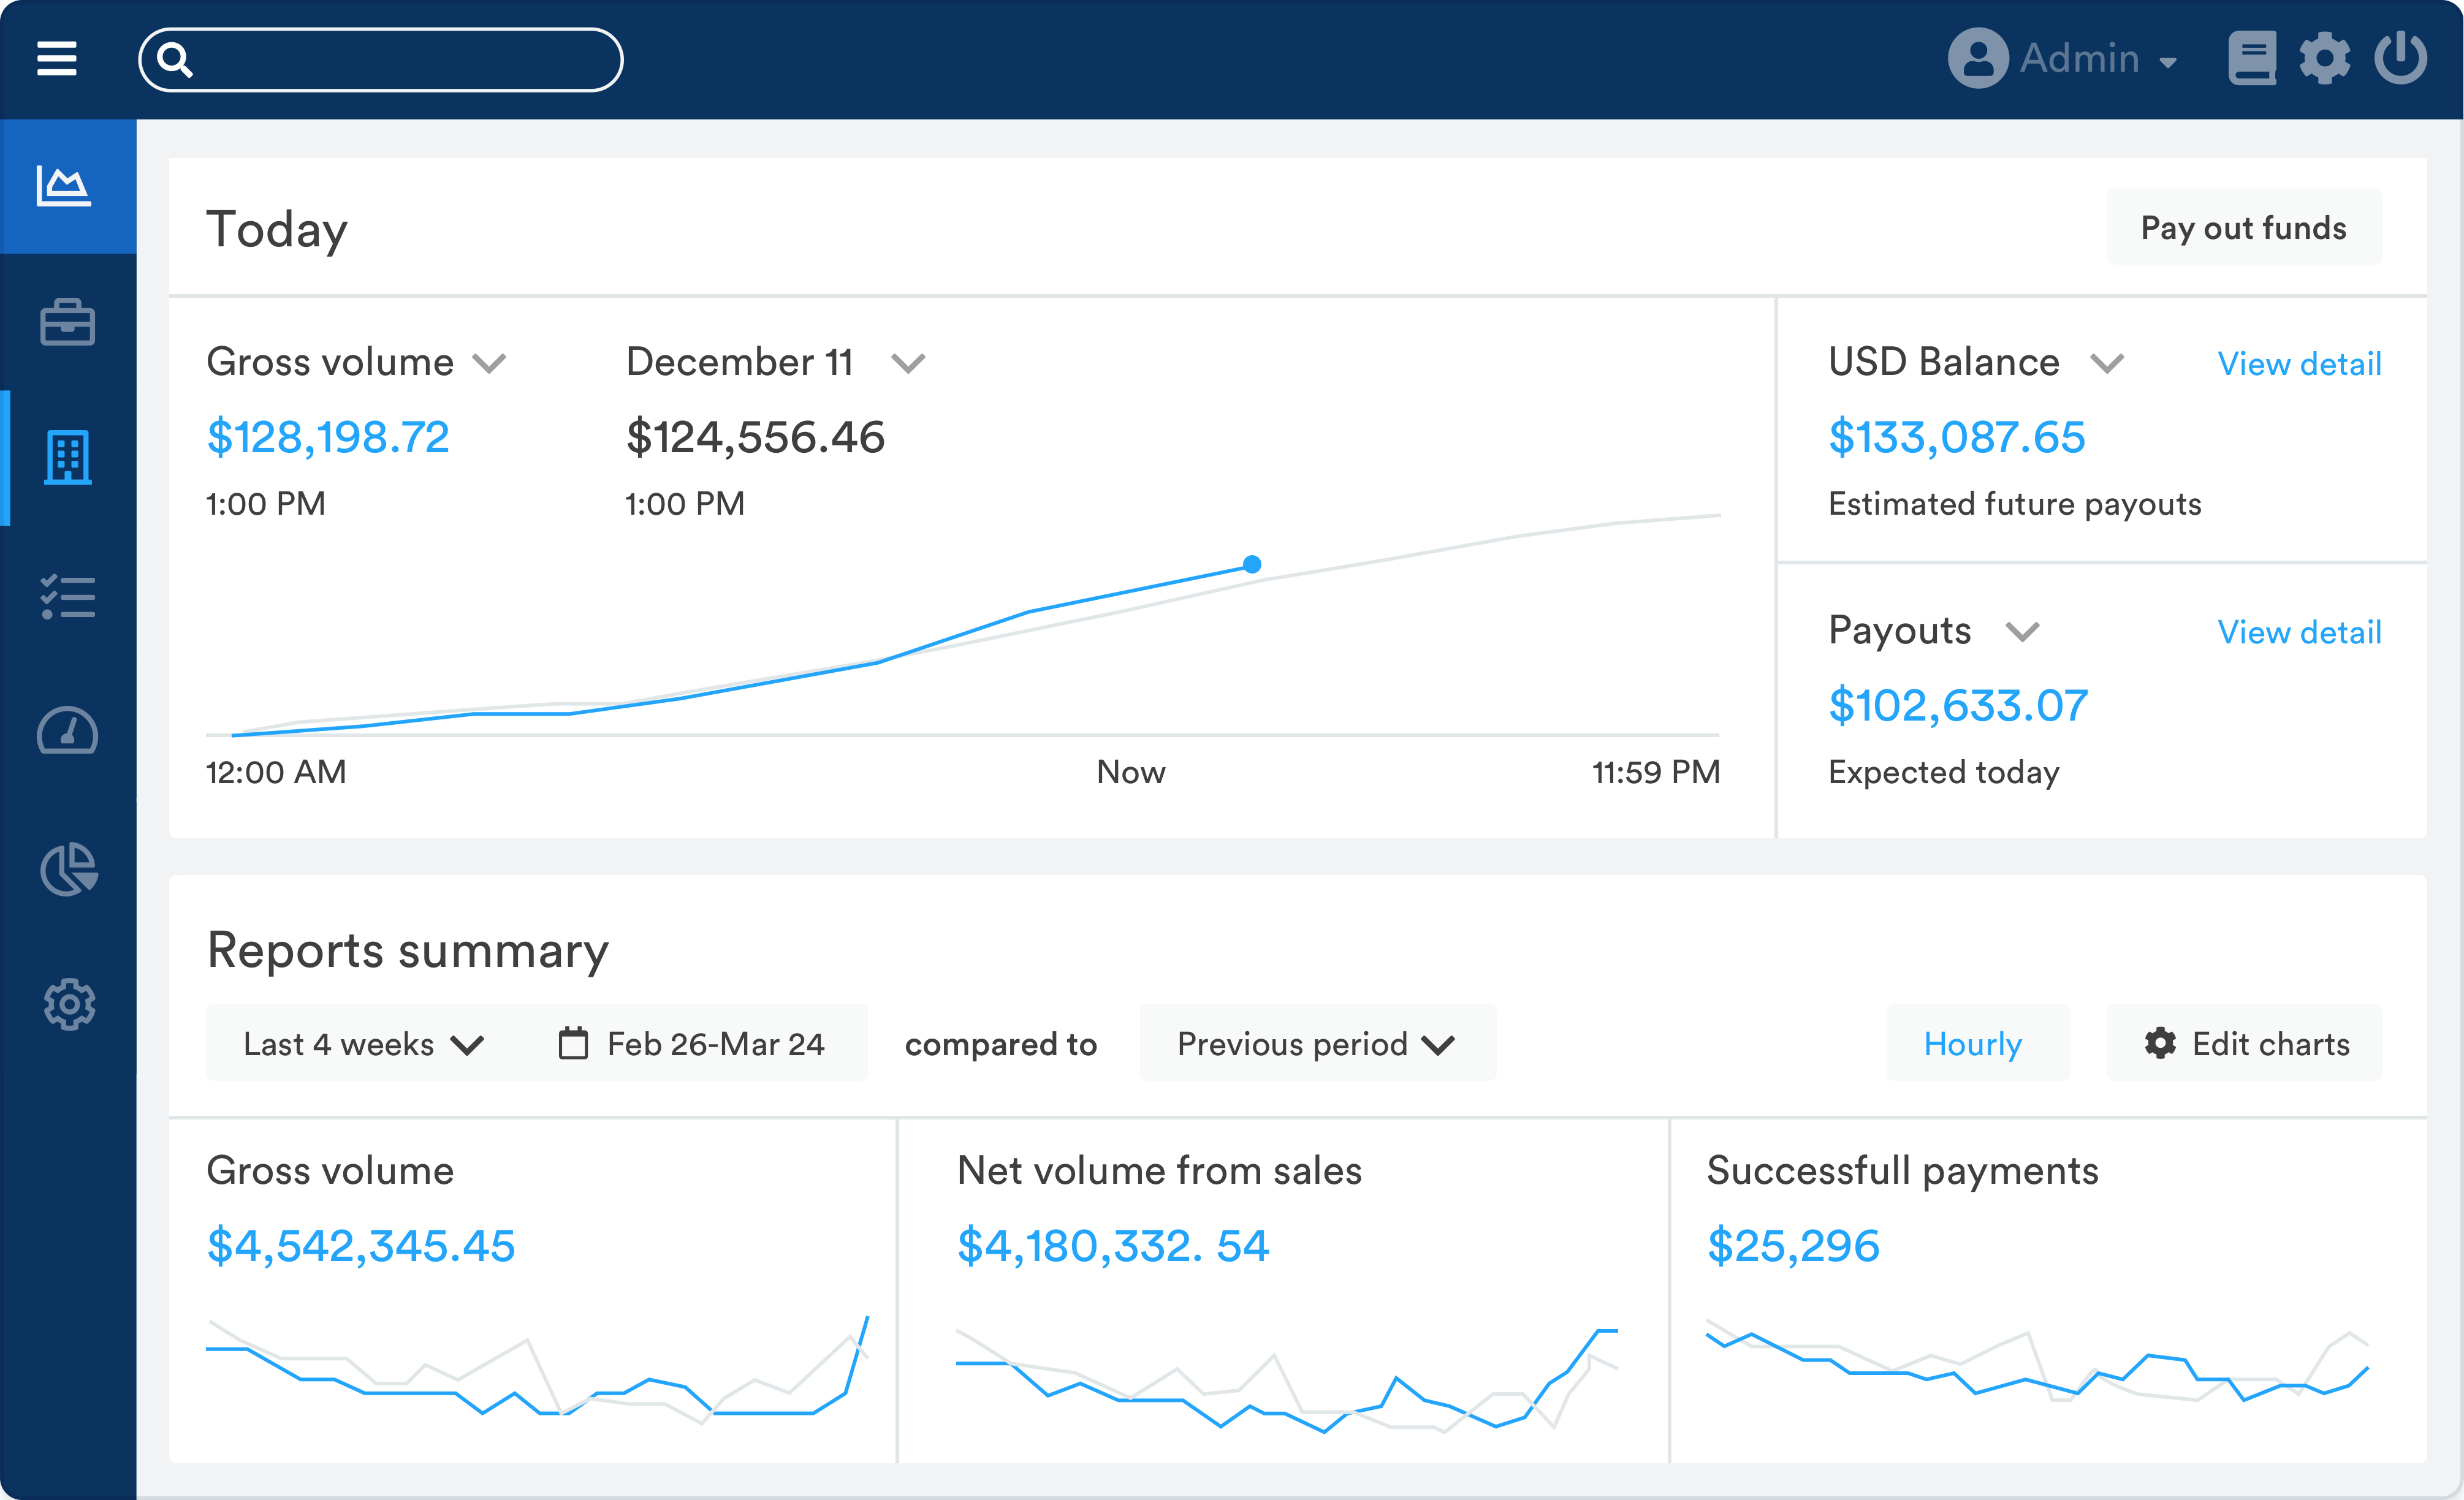
Task: Toggle the hamburger navigation menu
Action: pos(56,59)
